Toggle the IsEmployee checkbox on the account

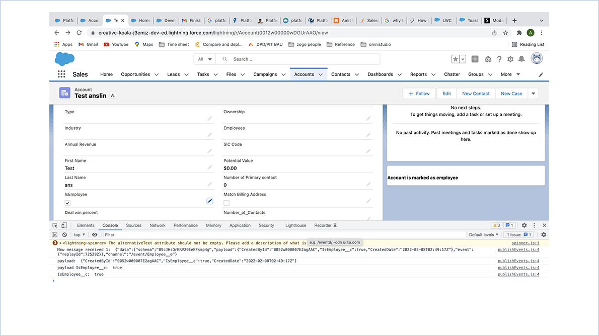67,203
